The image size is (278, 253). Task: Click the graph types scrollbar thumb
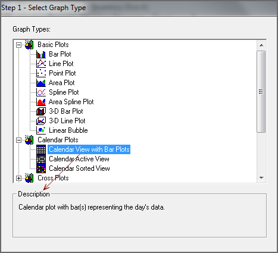261,92
